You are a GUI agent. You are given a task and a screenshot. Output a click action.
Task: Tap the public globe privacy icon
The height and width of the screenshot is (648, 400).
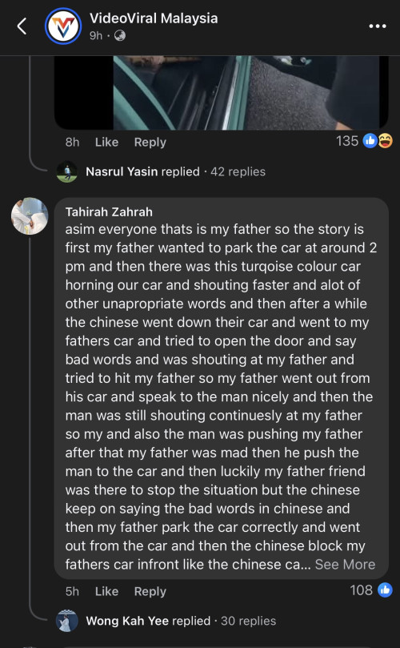120,36
